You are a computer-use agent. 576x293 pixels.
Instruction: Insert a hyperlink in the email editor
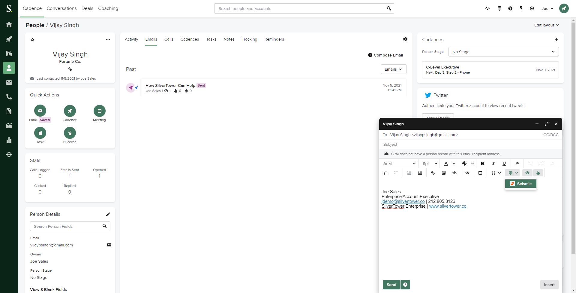point(433,173)
